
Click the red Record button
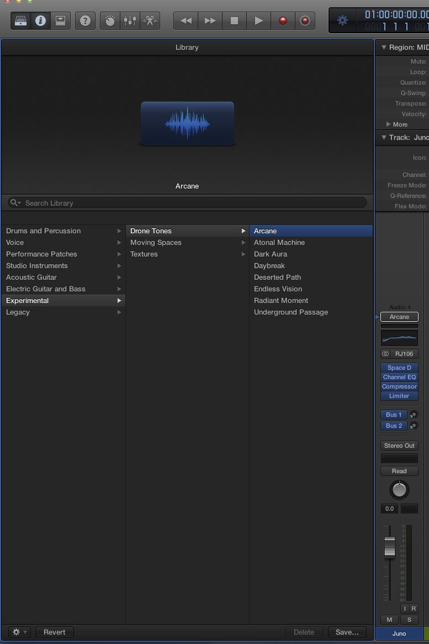click(x=283, y=21)
